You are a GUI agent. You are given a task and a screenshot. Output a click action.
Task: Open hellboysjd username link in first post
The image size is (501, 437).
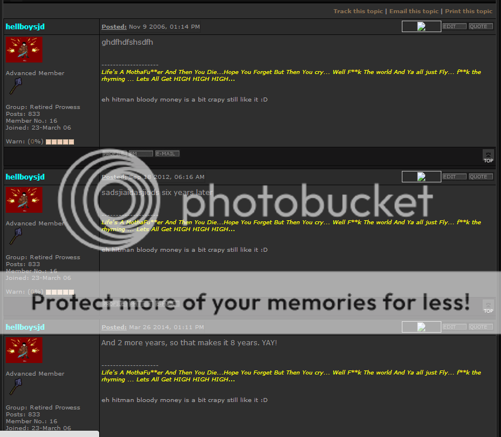(x=25, y=26)
